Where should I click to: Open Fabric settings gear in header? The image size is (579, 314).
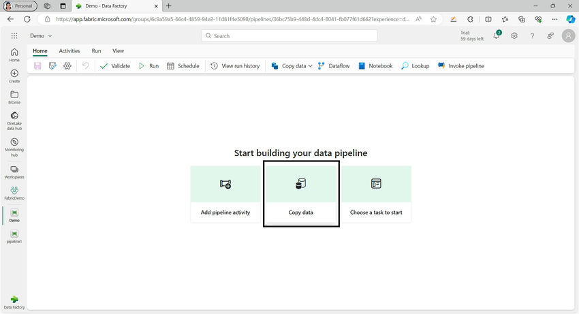pos(514,36)
